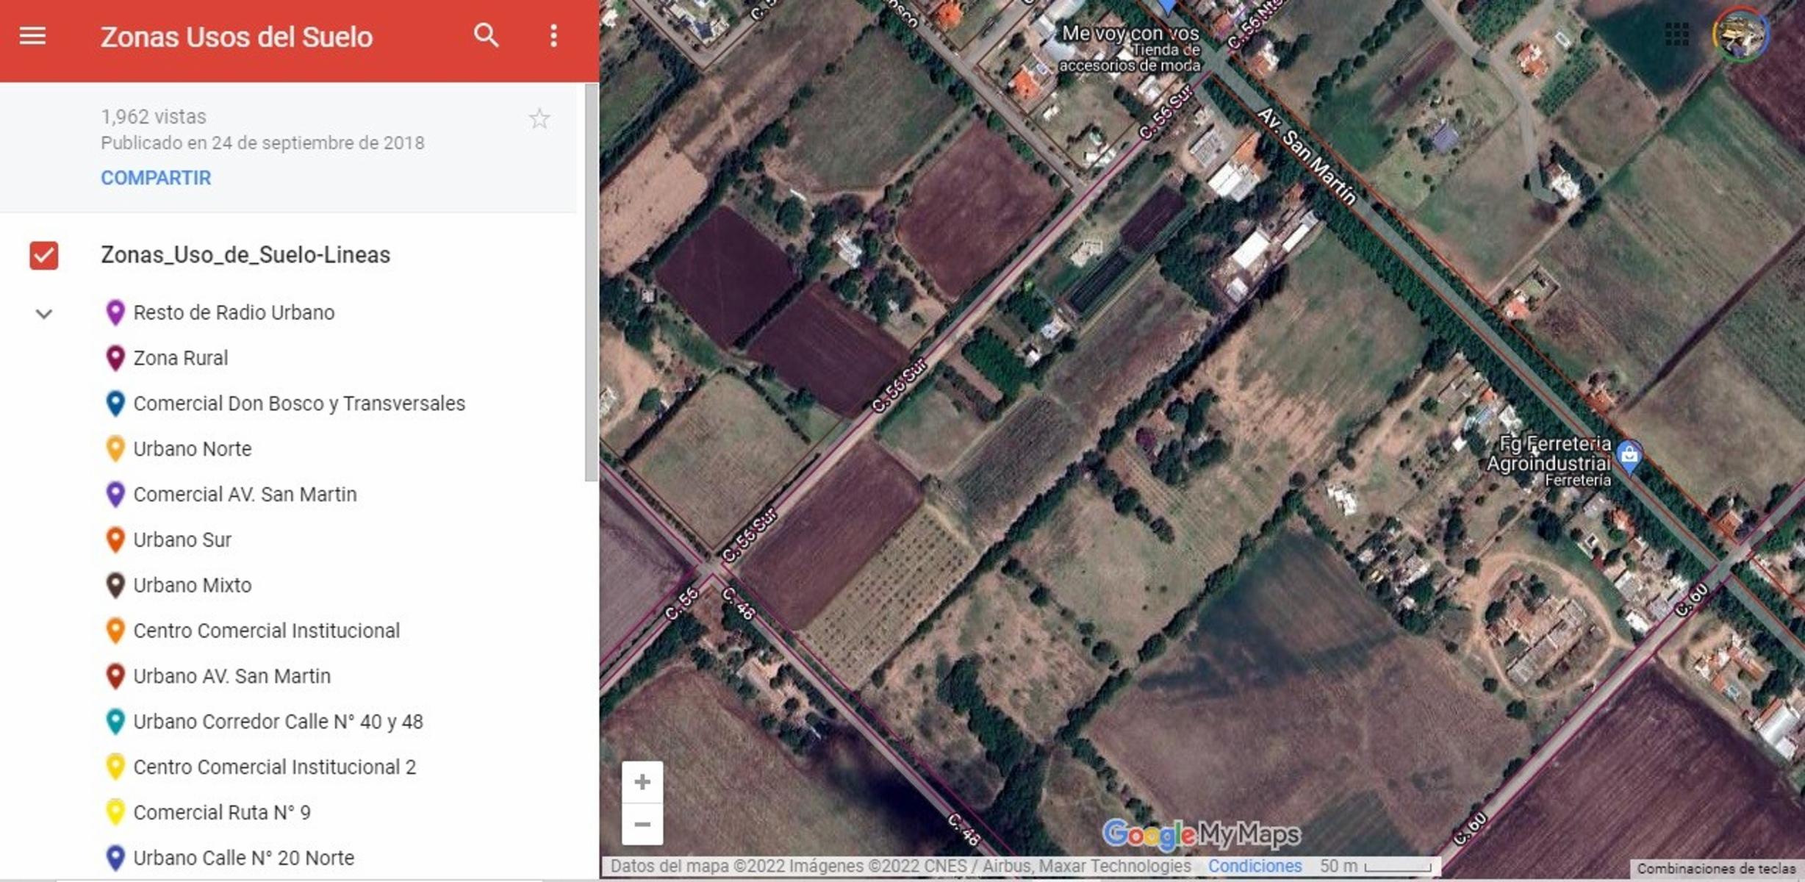Open Combinaciones de teclas shortcuts
The width and height of the screenshot is (1805, 882).
1716,869
